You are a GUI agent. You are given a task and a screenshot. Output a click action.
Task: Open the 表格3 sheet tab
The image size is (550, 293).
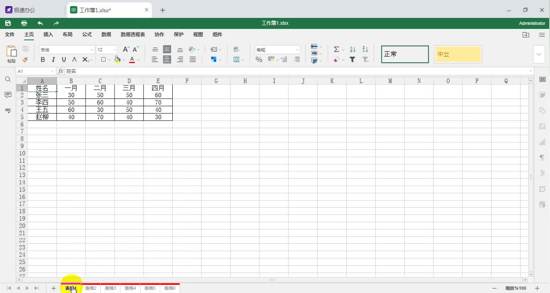pos(110,288)
